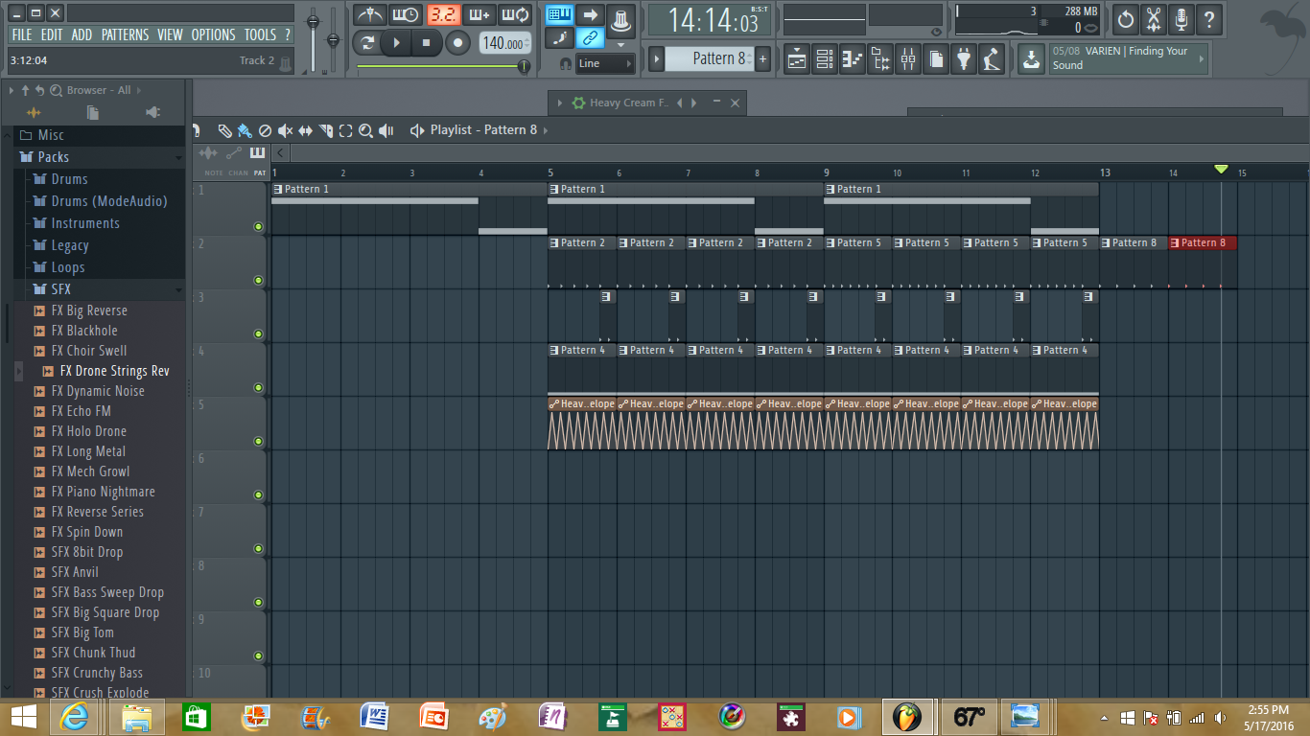Open audio editor scissors icon
This screenshot has width=1310, height=736.
click(x=1154, y=18)
